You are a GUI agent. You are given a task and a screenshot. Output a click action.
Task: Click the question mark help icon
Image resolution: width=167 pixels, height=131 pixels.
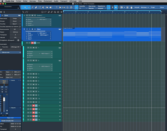coord(57,7)
